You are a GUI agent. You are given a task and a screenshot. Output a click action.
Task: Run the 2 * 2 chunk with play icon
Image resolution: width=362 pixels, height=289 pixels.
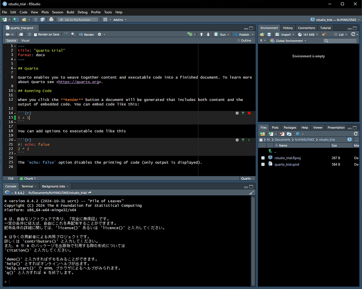tap(249, 140)
